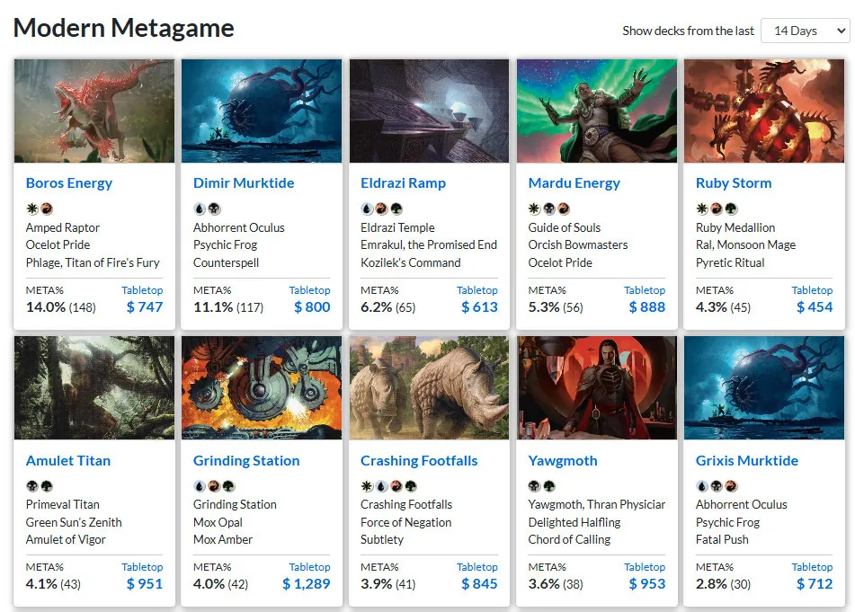Click the blue mana icon under Grixis Murktide
Screen dimensions: 855x612
[x=702, y=485]
